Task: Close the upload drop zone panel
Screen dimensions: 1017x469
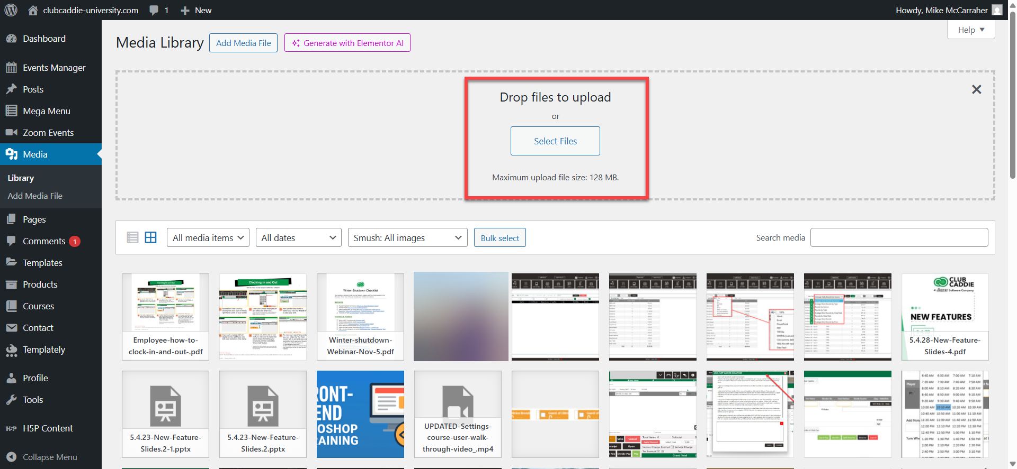Action: pyautogui.click(x=976, y=89)
